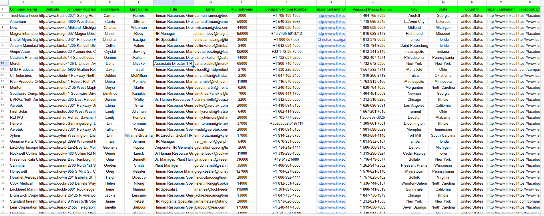Image resolution: width=544 pixels, height=216 pixels.
Task: Click the CF Industries company cell
Action: [x=23, y=75]
